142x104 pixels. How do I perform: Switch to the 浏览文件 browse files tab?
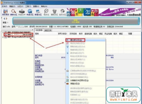48,31
